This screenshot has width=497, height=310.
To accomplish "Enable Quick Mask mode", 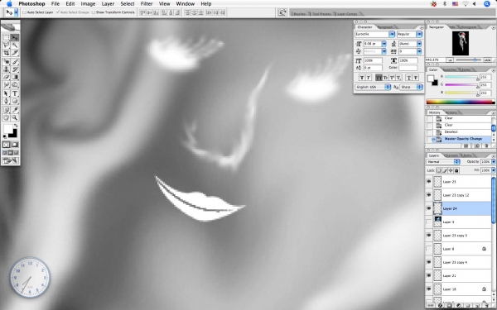I will 15,145.
